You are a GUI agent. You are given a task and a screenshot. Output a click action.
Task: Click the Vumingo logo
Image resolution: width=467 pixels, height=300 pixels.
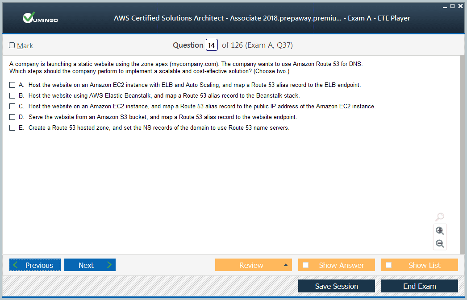click(40, 18)
